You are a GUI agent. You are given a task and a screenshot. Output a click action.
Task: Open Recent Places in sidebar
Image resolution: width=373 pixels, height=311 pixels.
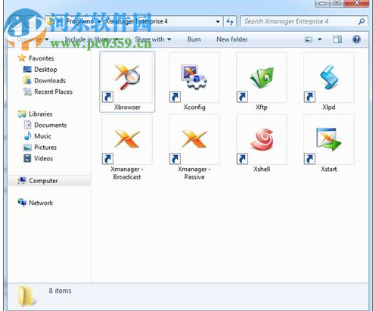pyautogui.click(x=48, y=92)
